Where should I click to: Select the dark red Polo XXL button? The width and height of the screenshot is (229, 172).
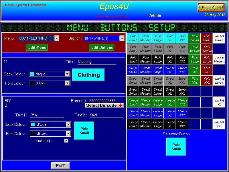coord(207,81)
